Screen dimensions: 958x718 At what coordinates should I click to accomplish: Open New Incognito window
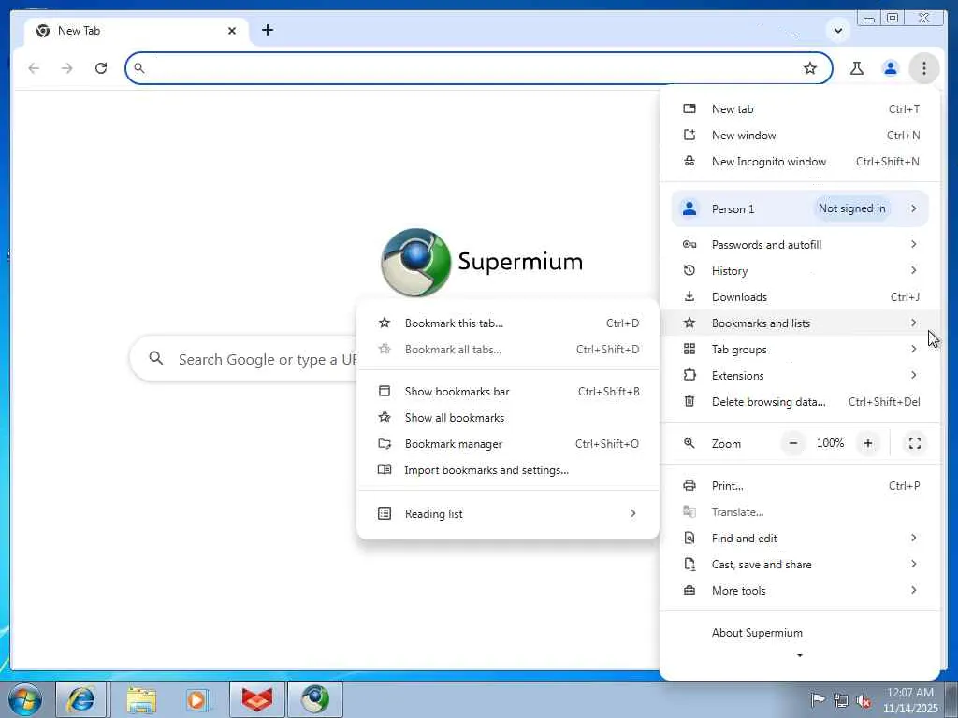800,162
